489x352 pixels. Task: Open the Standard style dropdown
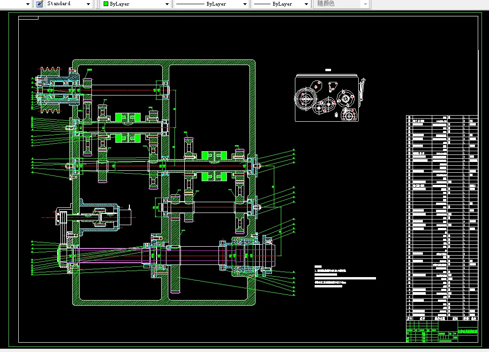point(88,4)
